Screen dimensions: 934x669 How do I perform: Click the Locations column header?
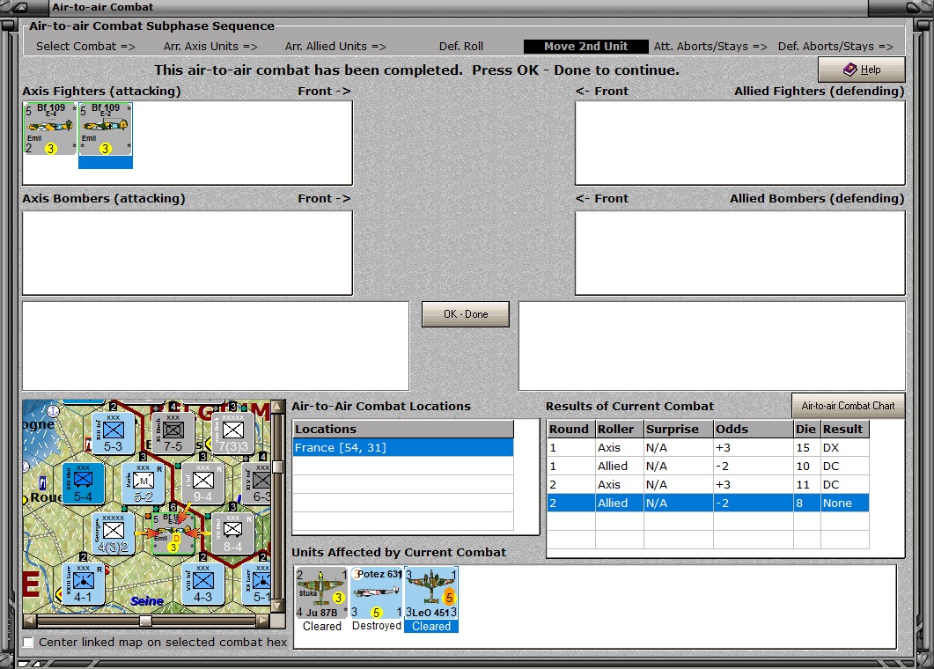(403, 429)
